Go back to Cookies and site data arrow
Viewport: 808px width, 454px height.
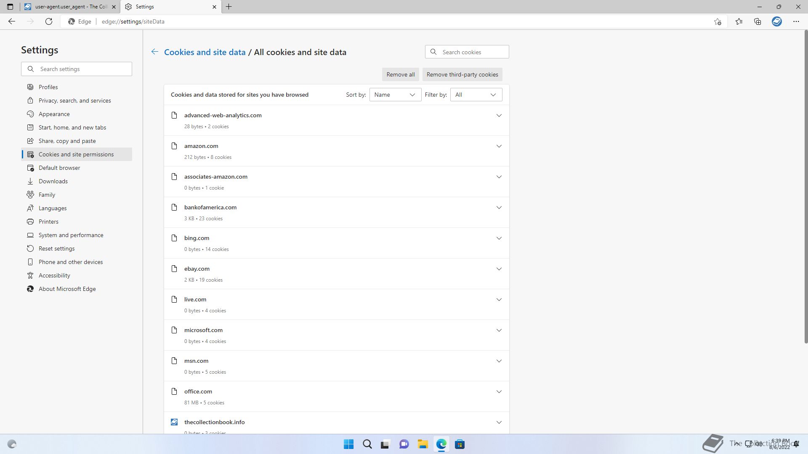(155, 52)
